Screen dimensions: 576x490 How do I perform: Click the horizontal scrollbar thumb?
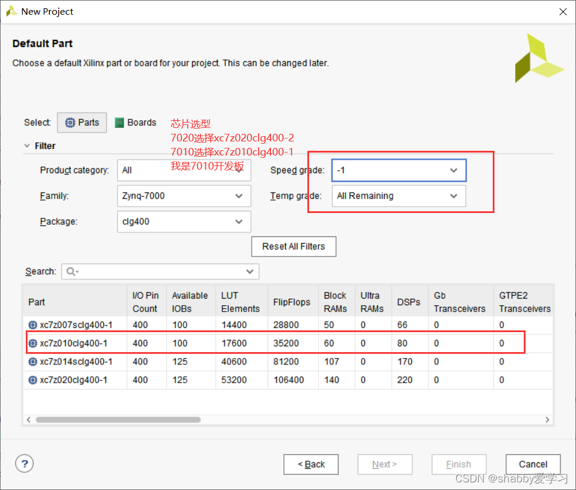pos(118,420)
